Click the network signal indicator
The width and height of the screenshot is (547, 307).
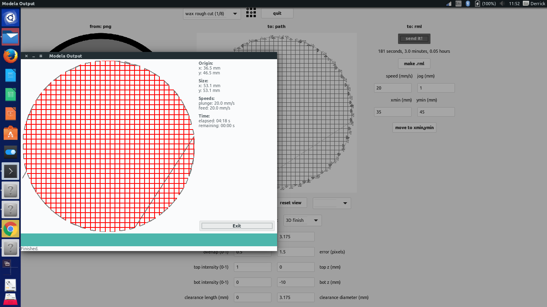coord(449,4)
